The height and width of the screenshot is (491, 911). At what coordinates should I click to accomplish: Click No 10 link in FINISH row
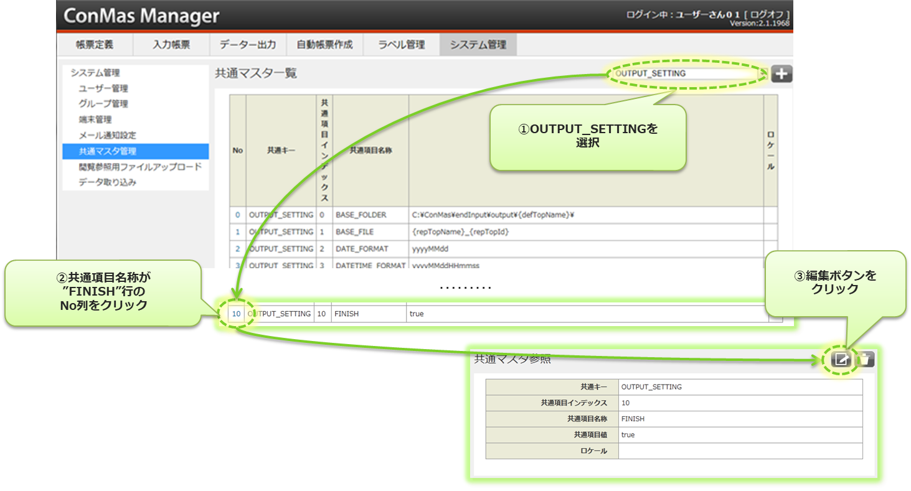236,314
